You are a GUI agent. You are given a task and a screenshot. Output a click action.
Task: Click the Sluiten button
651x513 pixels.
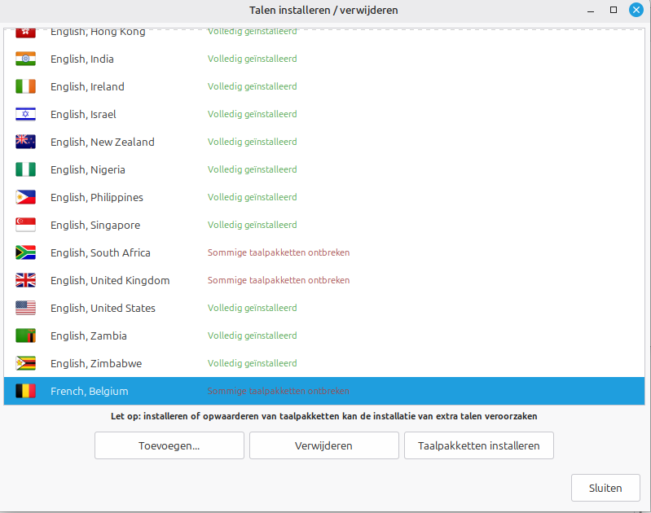tap(605, 488)
